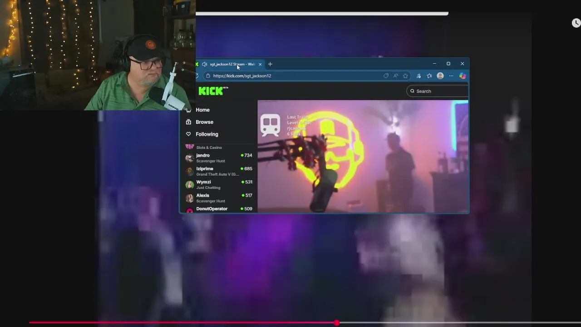Click the Just Chatting category under Wymzi
Viewport: 581px width, 327px height.
coord(208,188)
